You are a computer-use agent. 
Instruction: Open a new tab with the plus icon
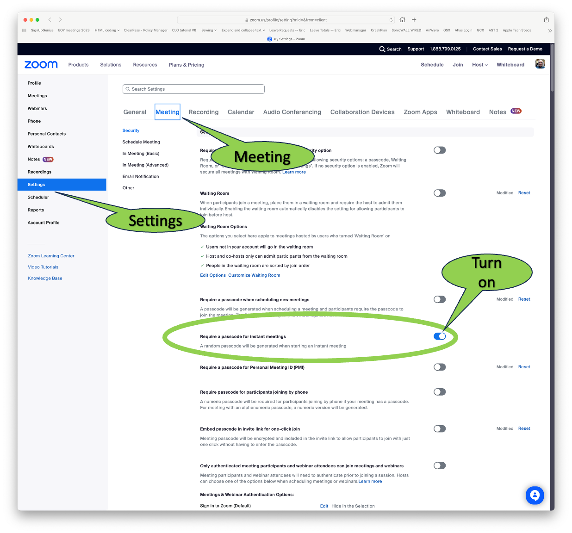tap(414, 20)
